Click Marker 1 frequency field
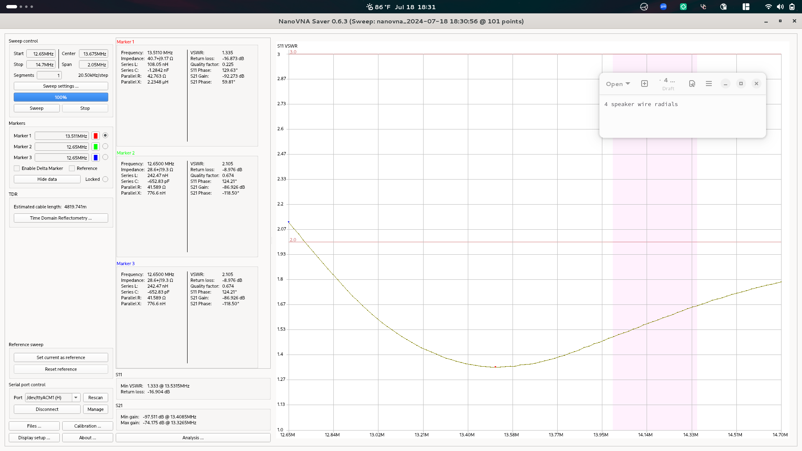This screenshot has height=451, width=802. pyautogui.click(x=62, y=136)
